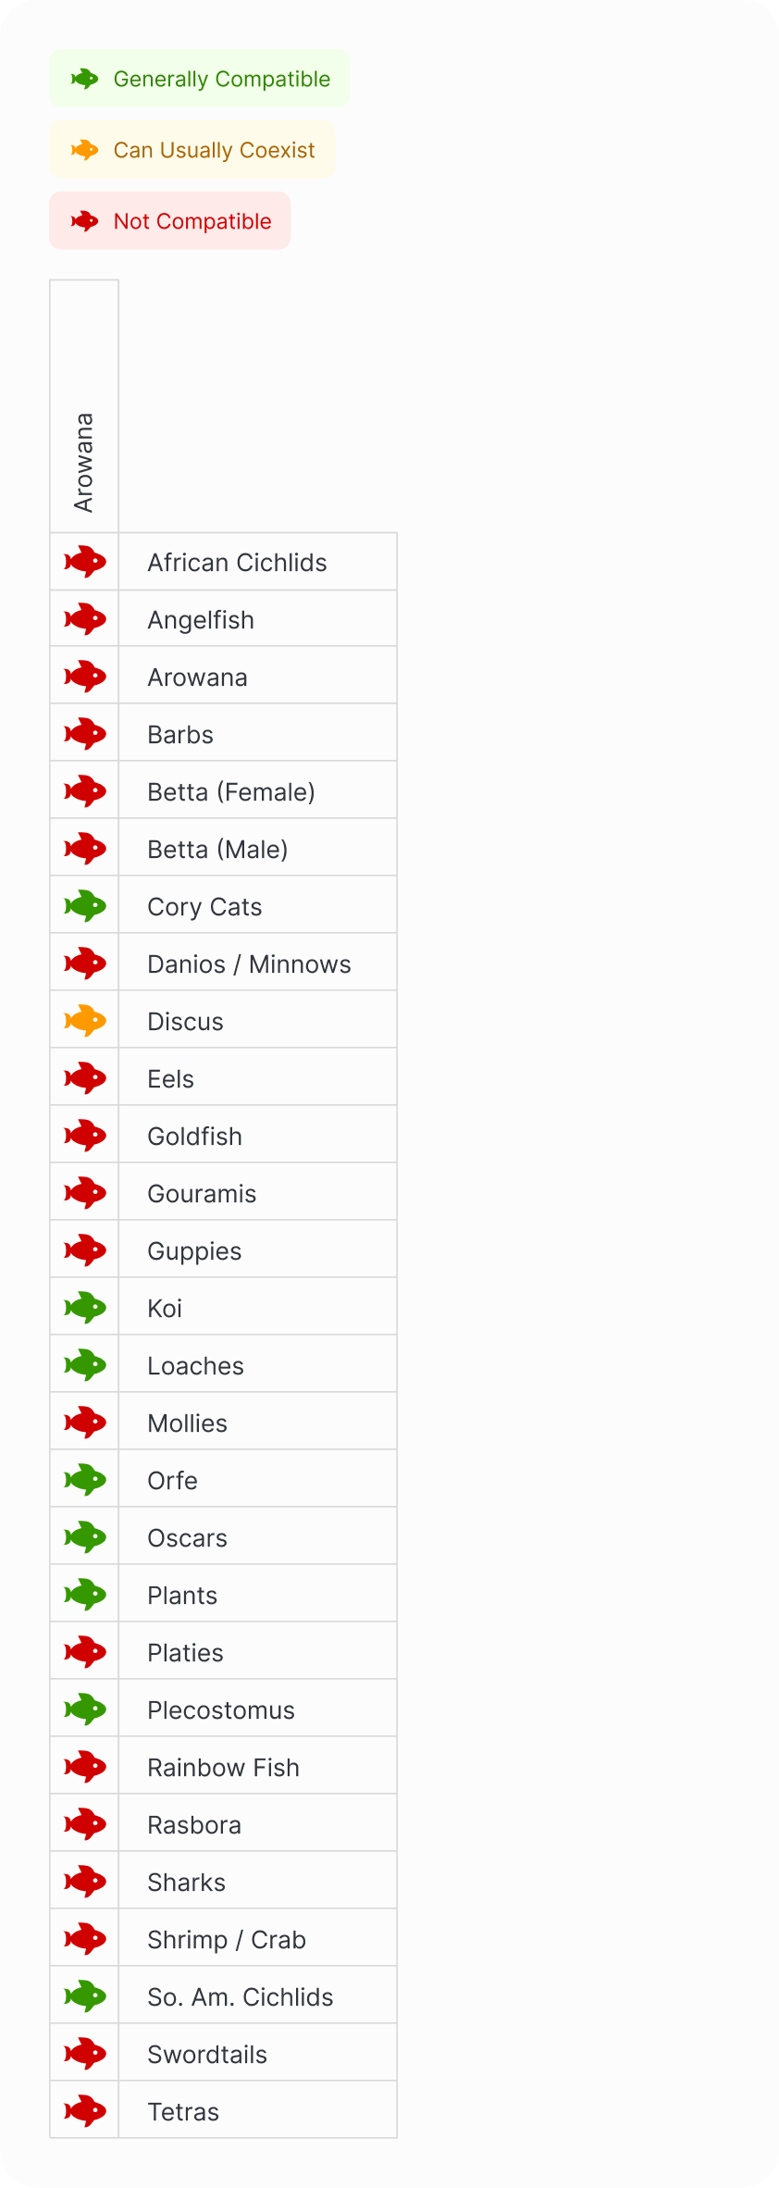Select the Danios / Minnows row label
The width and height of the screenshot is (779, 2188).
pos(249,964)
